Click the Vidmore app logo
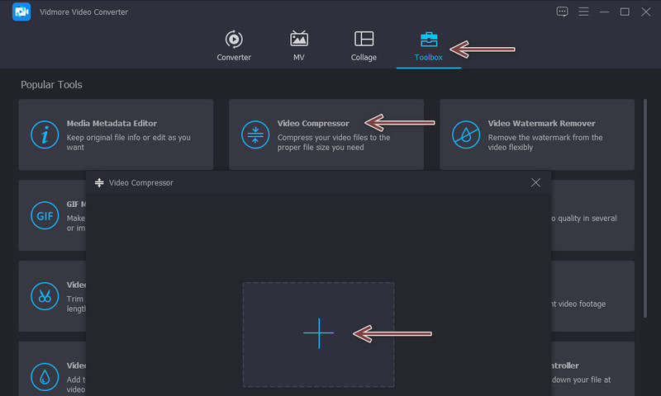 pos(21,12)
